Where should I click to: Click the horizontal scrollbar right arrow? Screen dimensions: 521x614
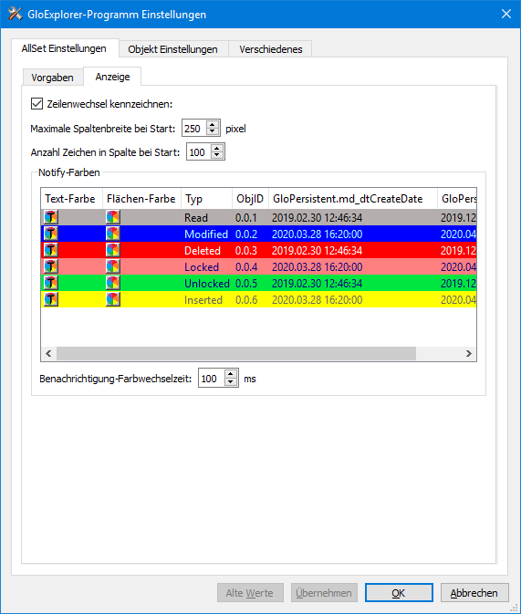click(x=468, y=354)
